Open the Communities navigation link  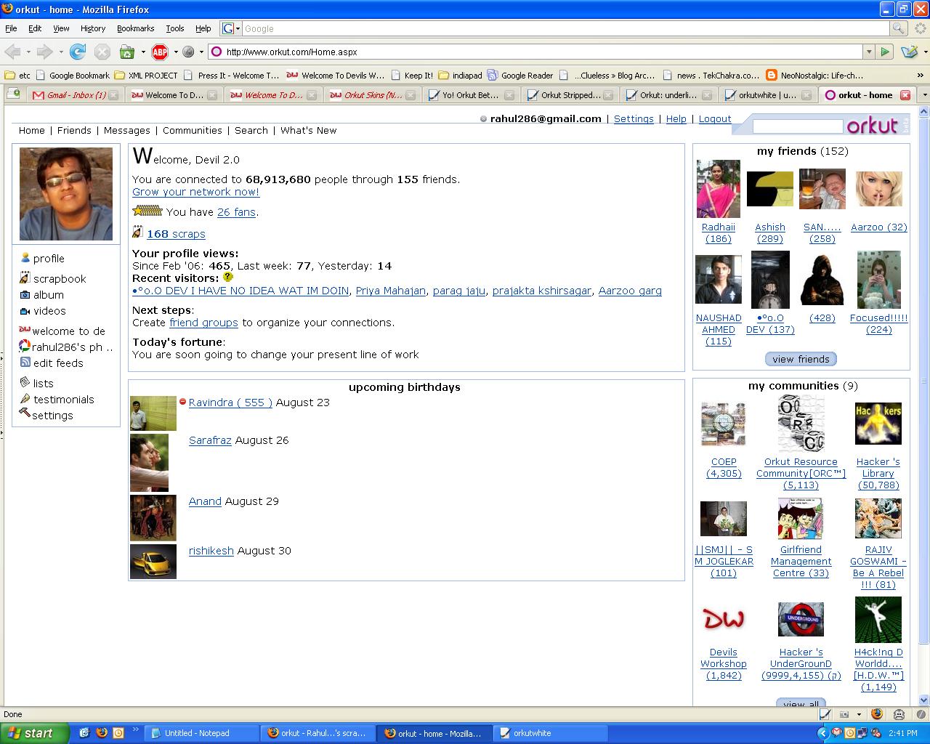tap(193, 131)
